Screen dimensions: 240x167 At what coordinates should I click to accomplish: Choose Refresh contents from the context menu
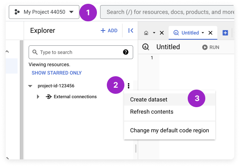click(x=169, y=112)
